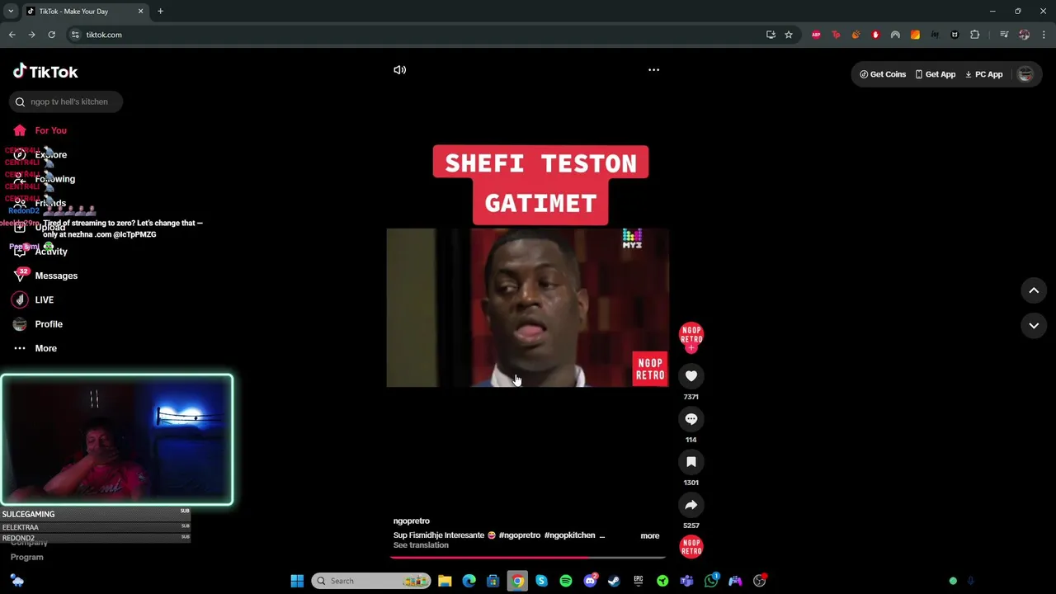Click the Windows taskbar Search box
Image resolution: width=1056 pixels, height=594 pixels.
coord(371,581)
